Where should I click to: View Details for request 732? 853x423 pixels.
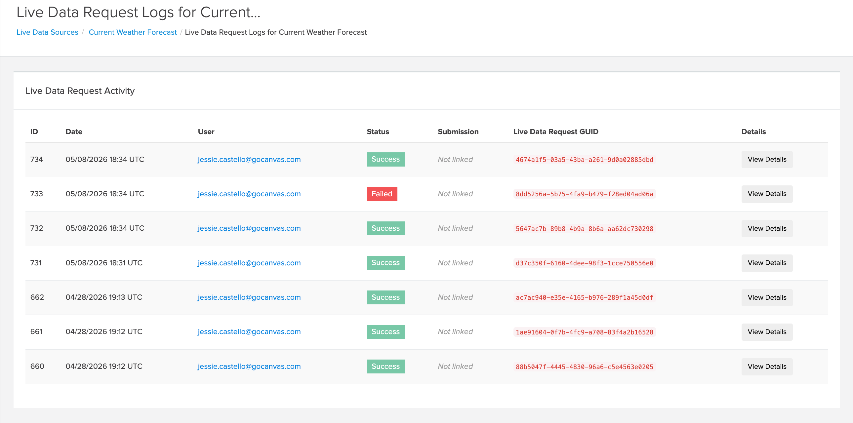[x=767, y=228]
